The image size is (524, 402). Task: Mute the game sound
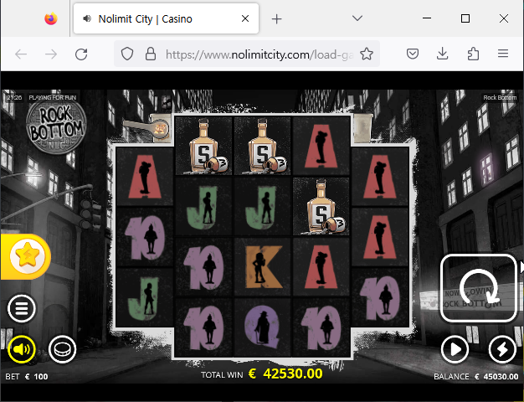22,349
